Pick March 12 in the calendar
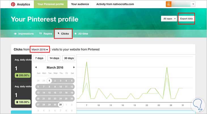The height and width of the screenshot is (114, 207). point(72,87)
